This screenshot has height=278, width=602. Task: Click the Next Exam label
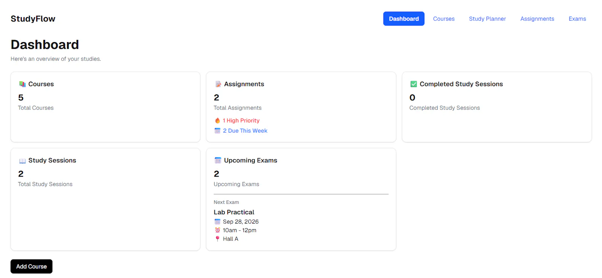226,202
